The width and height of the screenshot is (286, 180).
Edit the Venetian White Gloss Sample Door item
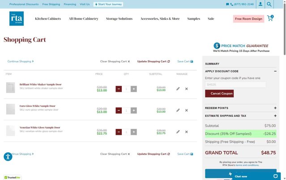pos(178,132)
